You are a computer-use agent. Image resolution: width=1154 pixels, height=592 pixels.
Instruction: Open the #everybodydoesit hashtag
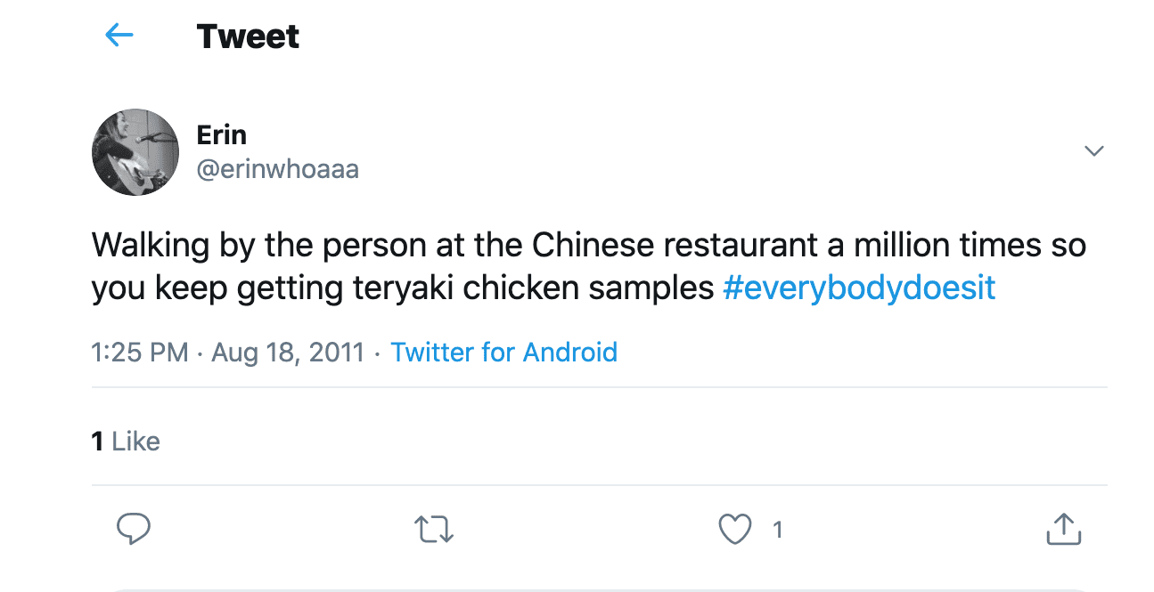[859, 288]
